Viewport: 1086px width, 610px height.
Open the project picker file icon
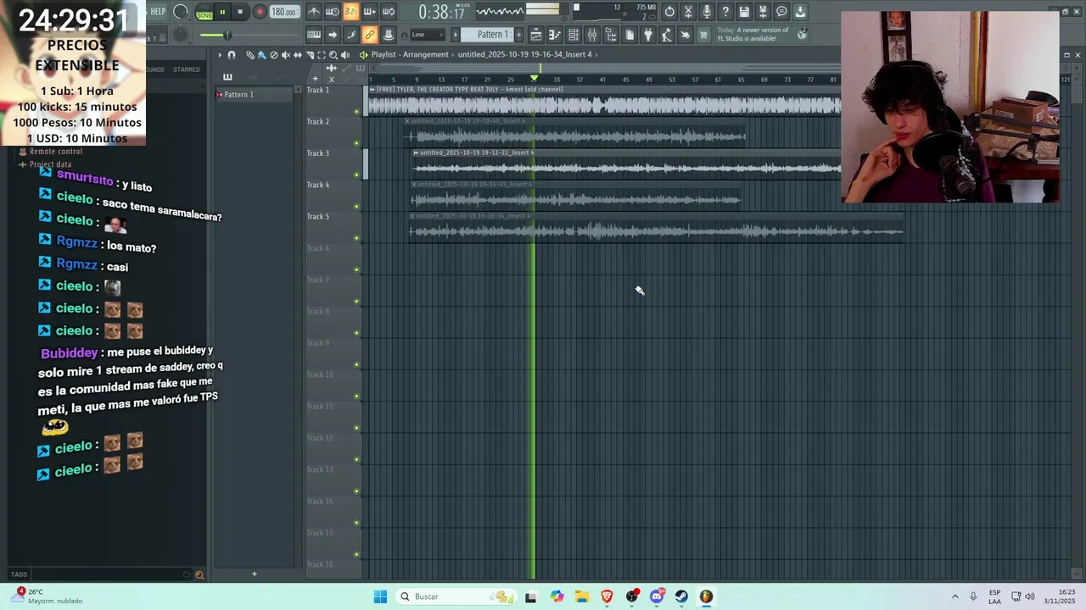pos(630,35)
